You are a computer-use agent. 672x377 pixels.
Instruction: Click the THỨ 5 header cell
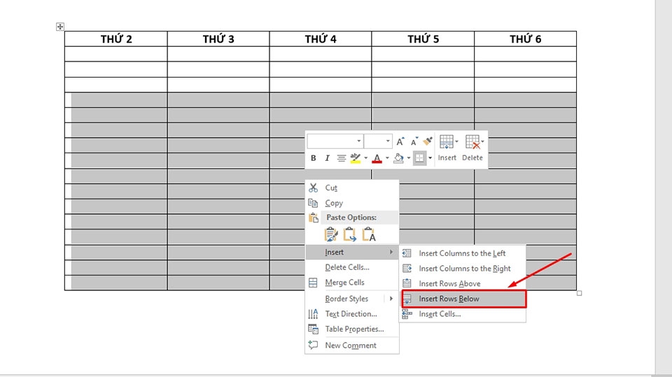tap(423, 39)
